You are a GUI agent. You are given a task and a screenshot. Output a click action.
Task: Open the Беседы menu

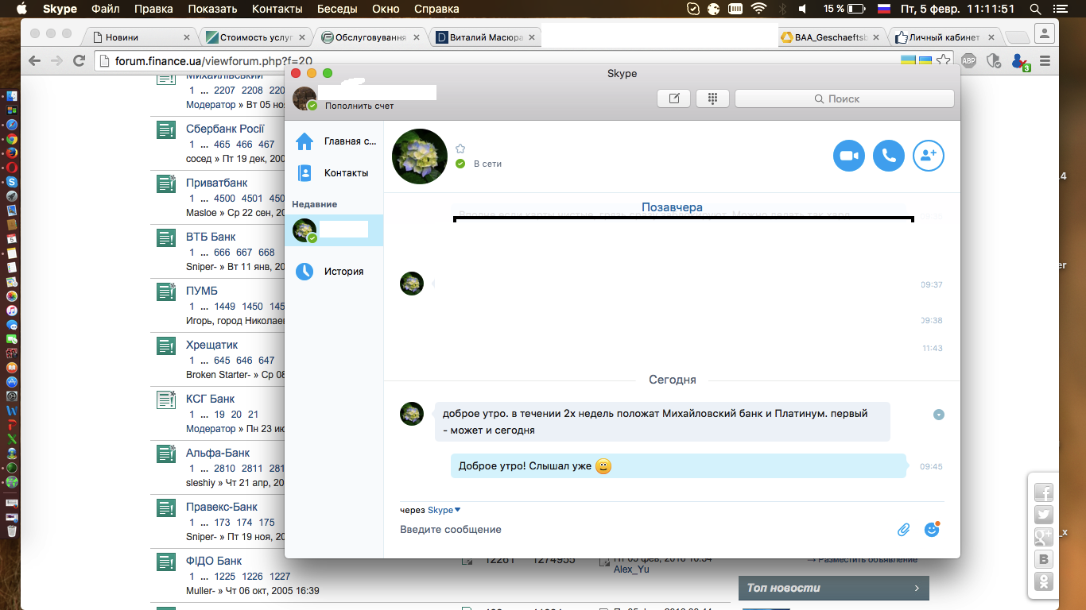337,9
